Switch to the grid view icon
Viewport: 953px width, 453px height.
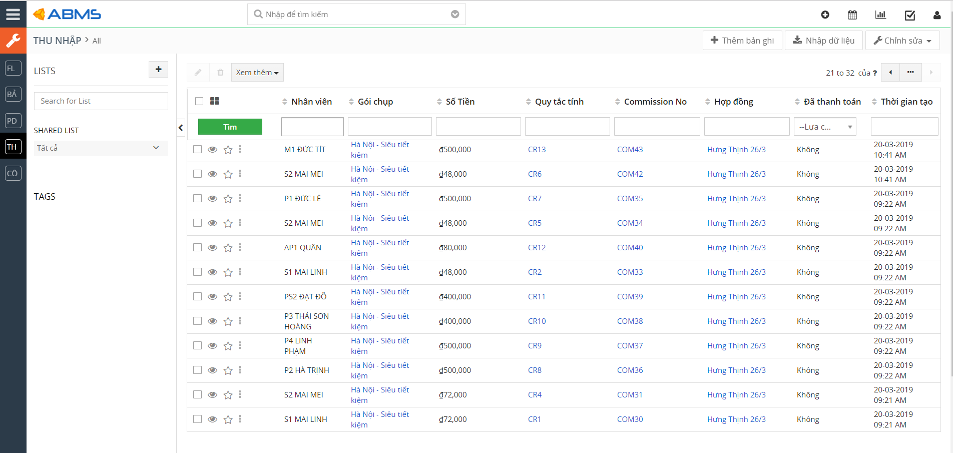215,101
